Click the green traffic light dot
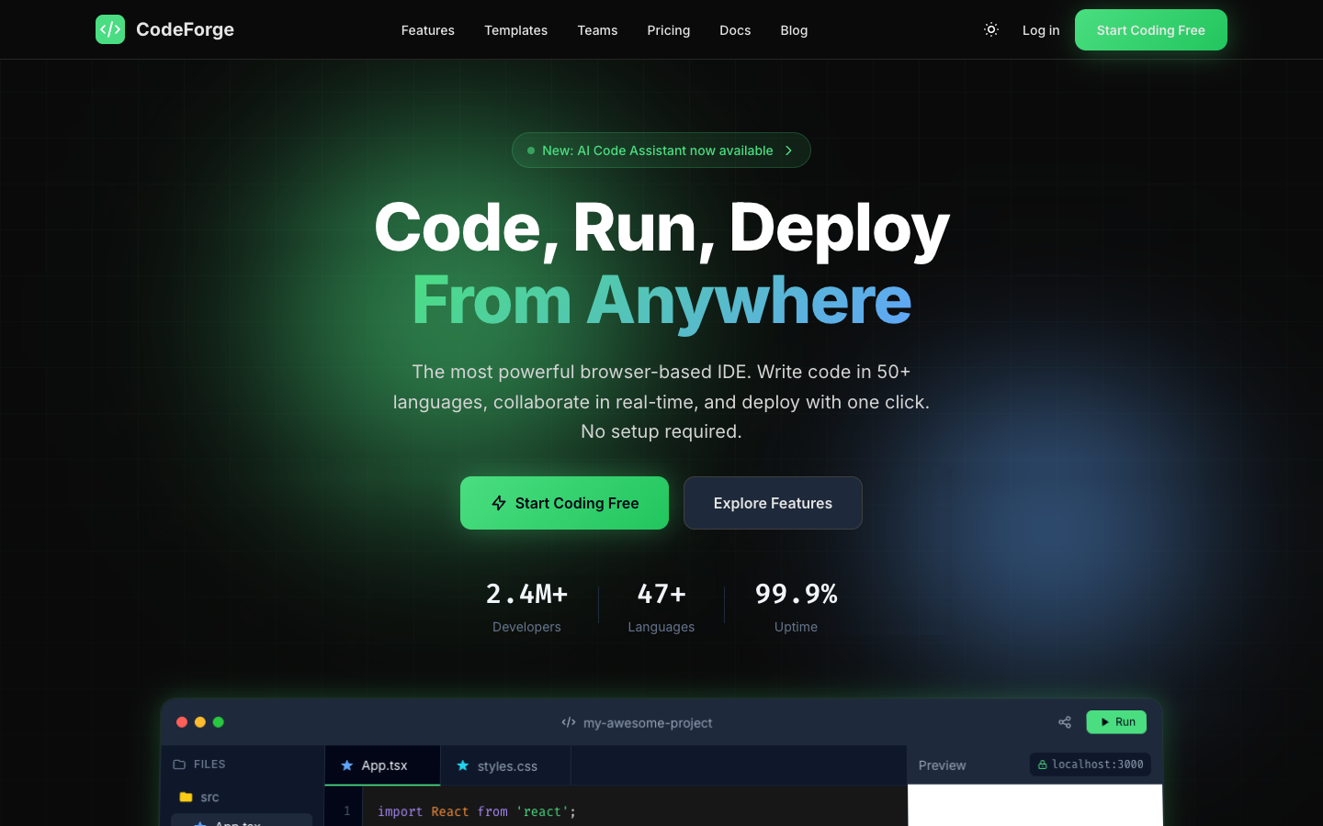Screen dimensions: 1323x826 tap(219, 722)
